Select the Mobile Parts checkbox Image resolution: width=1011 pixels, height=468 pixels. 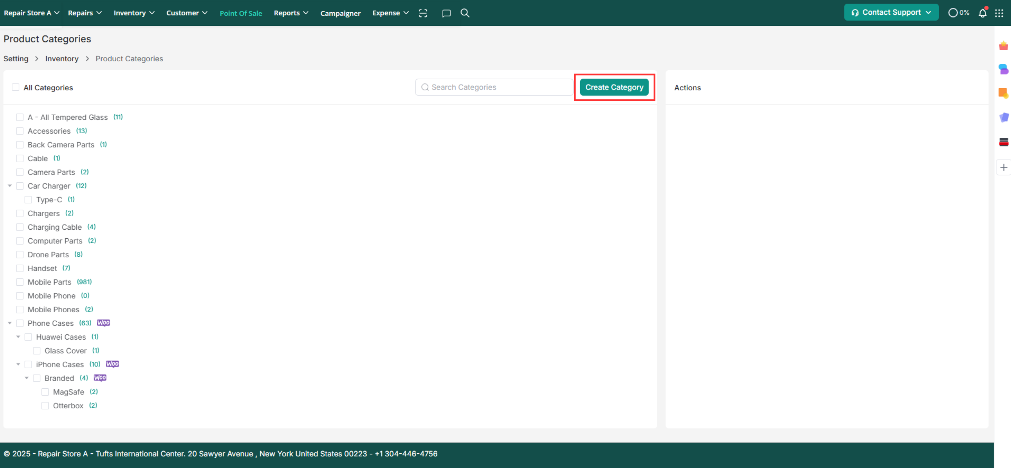(x=20, y=282)
